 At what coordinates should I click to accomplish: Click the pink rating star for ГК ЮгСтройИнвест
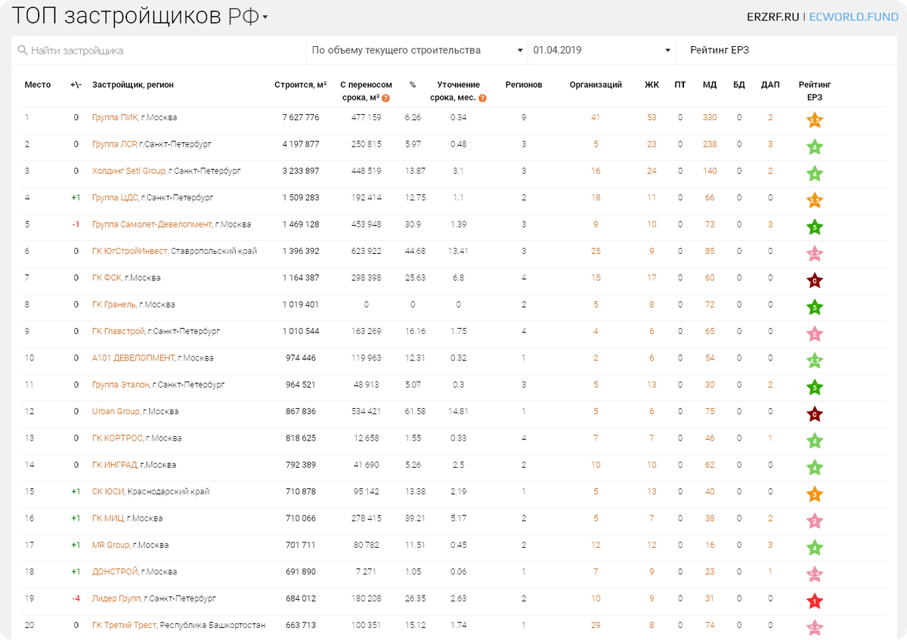click(x=815, y=254)
